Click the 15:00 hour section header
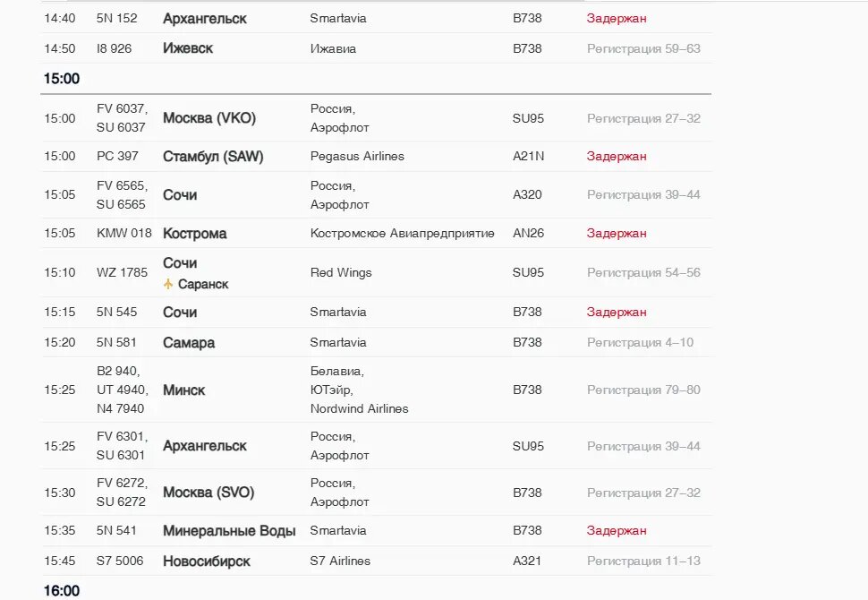The height and width of the screenshot is (600, 868). (62, 79)
